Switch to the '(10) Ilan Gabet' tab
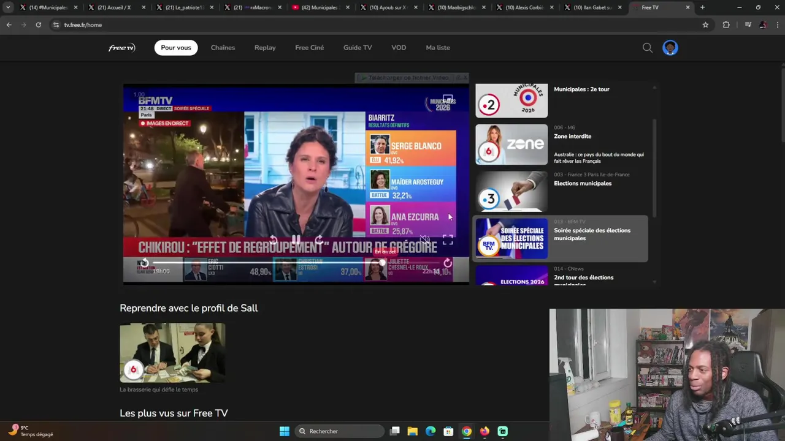The height and width of the screenshot is (441, 785). [x=592, y=7]
